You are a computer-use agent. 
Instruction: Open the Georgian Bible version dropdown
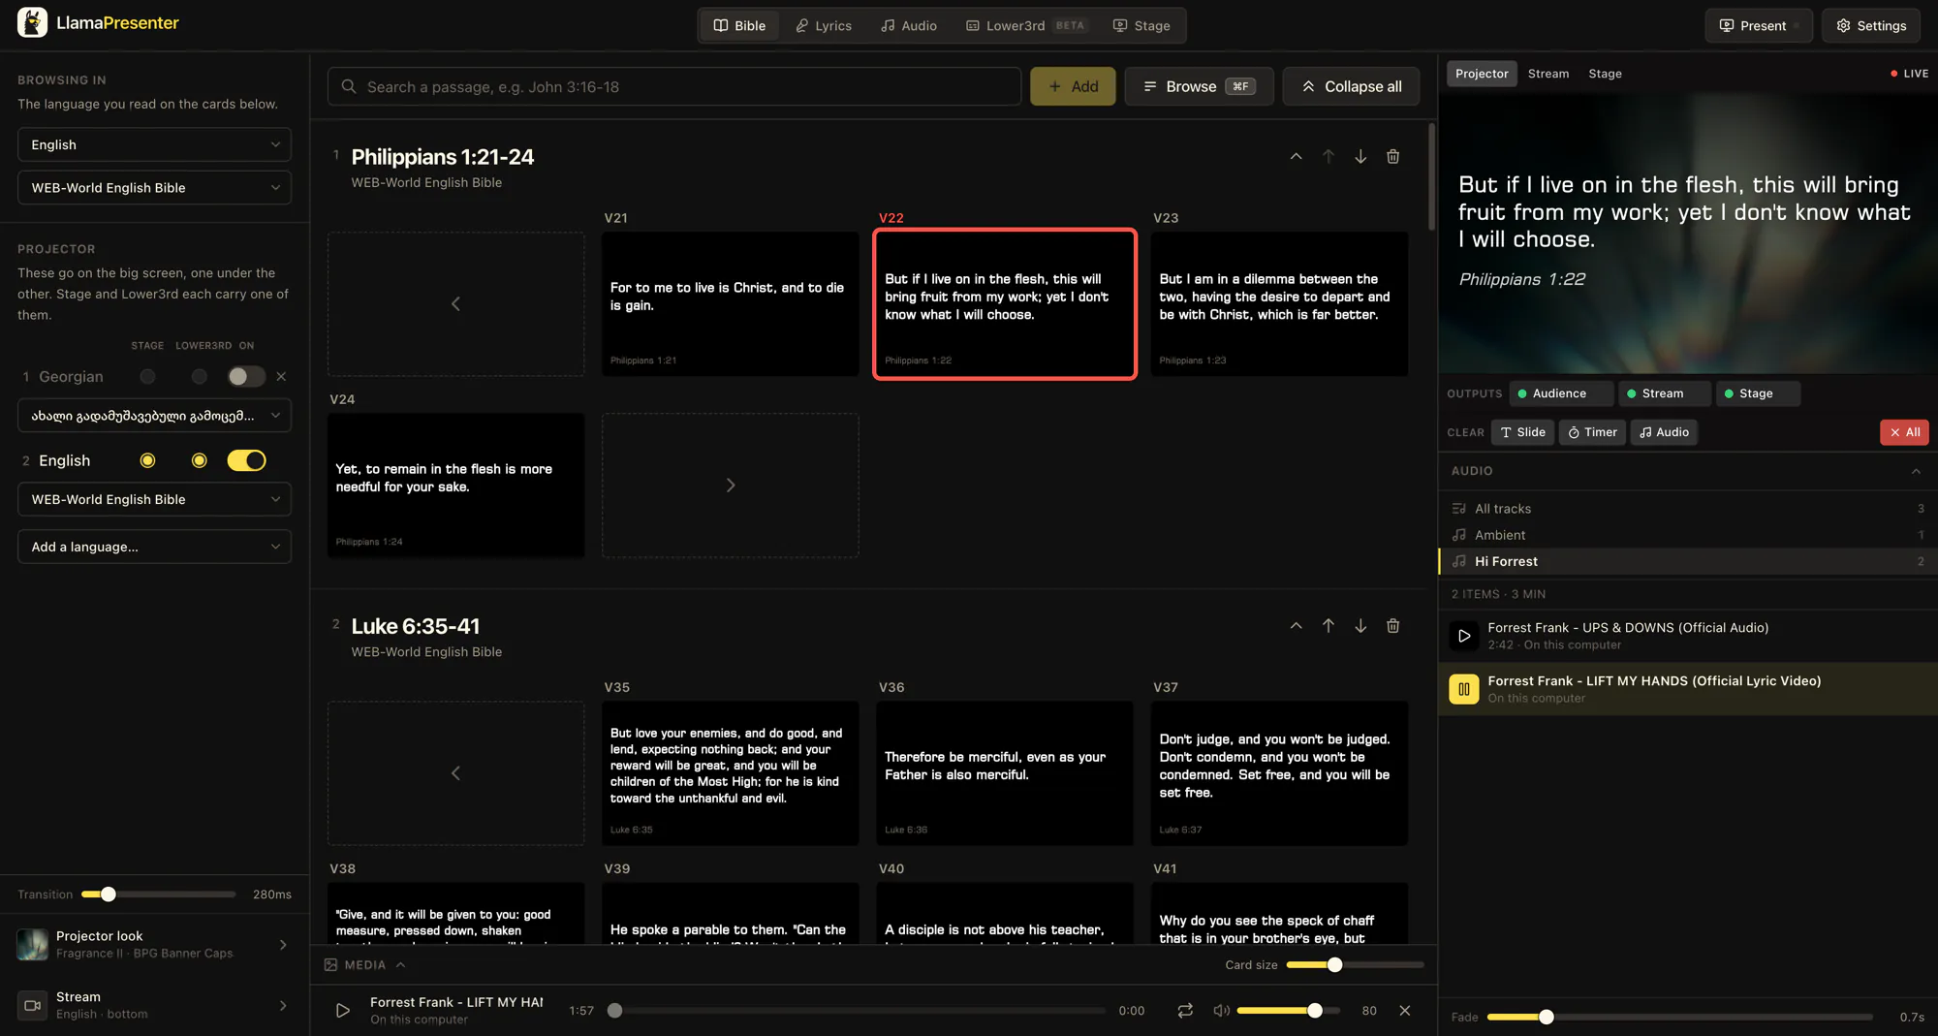tap(154, 415)
